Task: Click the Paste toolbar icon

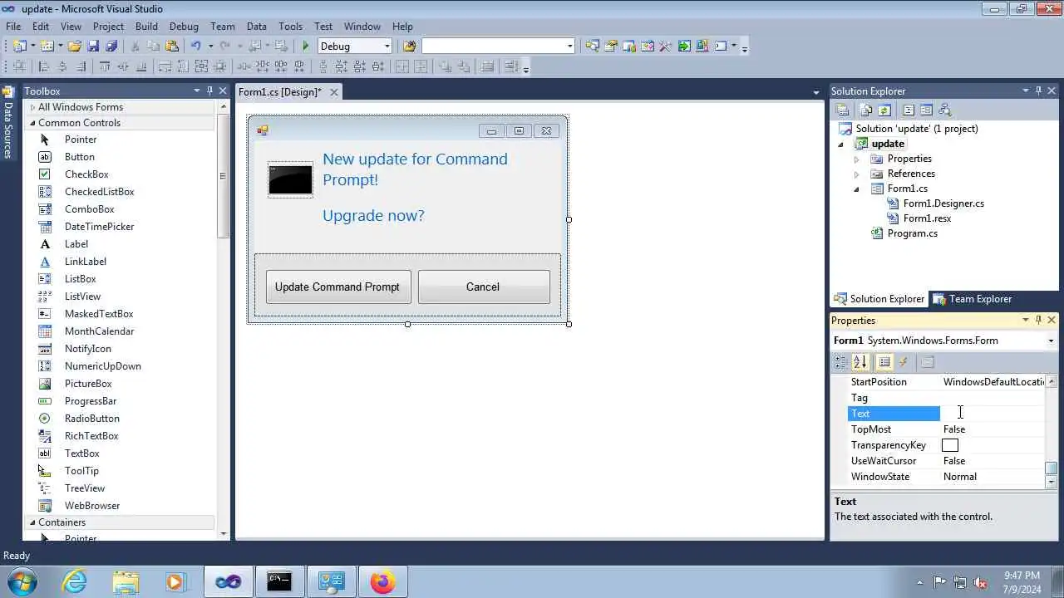Action: 172,47
